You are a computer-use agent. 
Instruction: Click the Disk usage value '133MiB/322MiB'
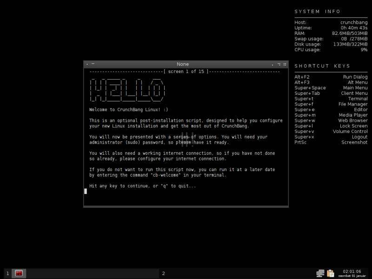click(350, 44)
